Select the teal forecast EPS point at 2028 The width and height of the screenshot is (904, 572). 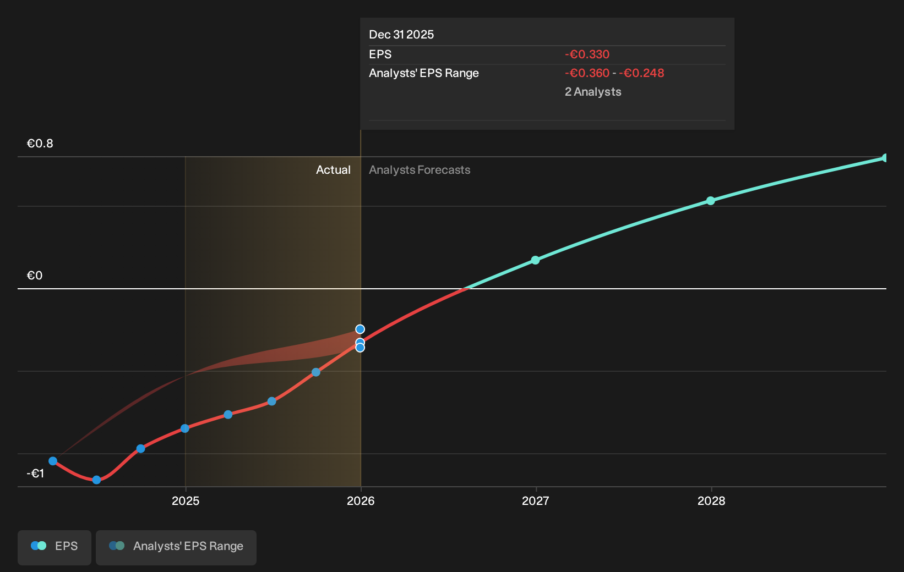tap(711, 201)
